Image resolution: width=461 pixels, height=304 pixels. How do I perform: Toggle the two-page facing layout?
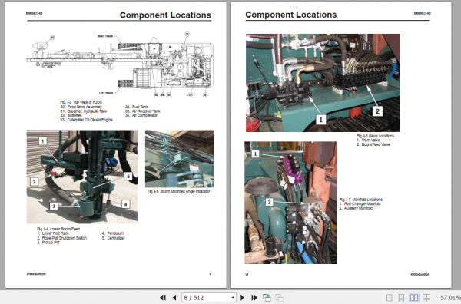(414, 298)
